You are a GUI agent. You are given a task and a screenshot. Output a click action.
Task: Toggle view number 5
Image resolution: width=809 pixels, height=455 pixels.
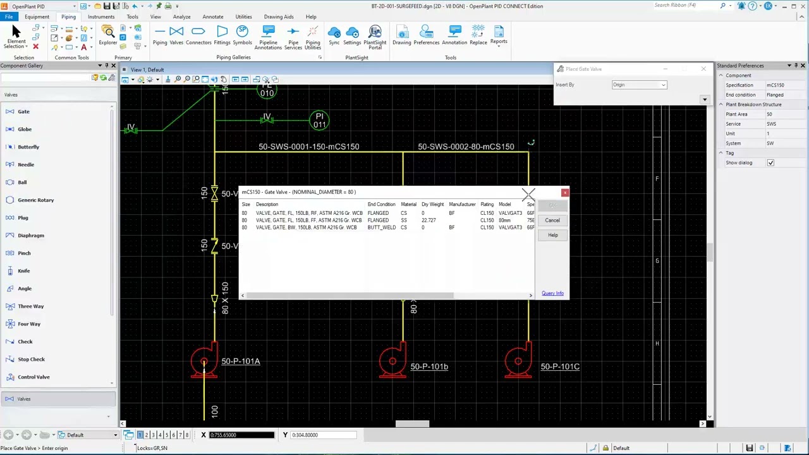pos(167,435)
